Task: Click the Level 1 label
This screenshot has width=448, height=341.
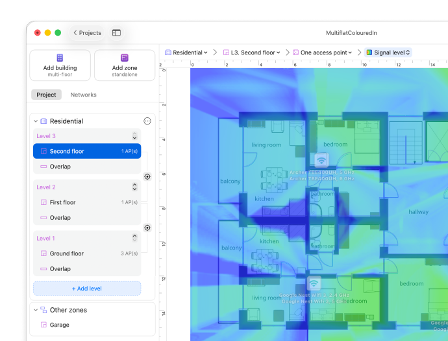Action: click(45, 238)
